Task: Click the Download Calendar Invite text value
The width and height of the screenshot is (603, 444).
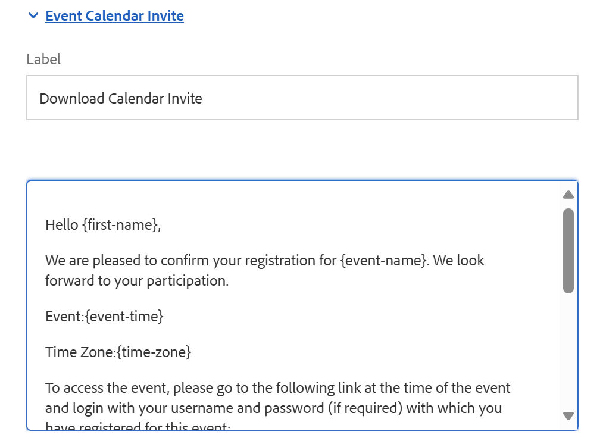Action: 120,98
